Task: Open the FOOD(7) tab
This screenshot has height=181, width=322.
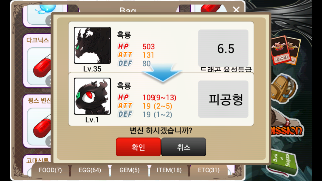Action: coord(50,170)
